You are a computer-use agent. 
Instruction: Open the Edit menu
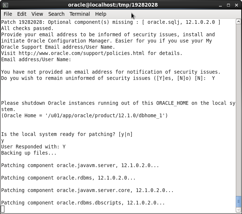22,14
